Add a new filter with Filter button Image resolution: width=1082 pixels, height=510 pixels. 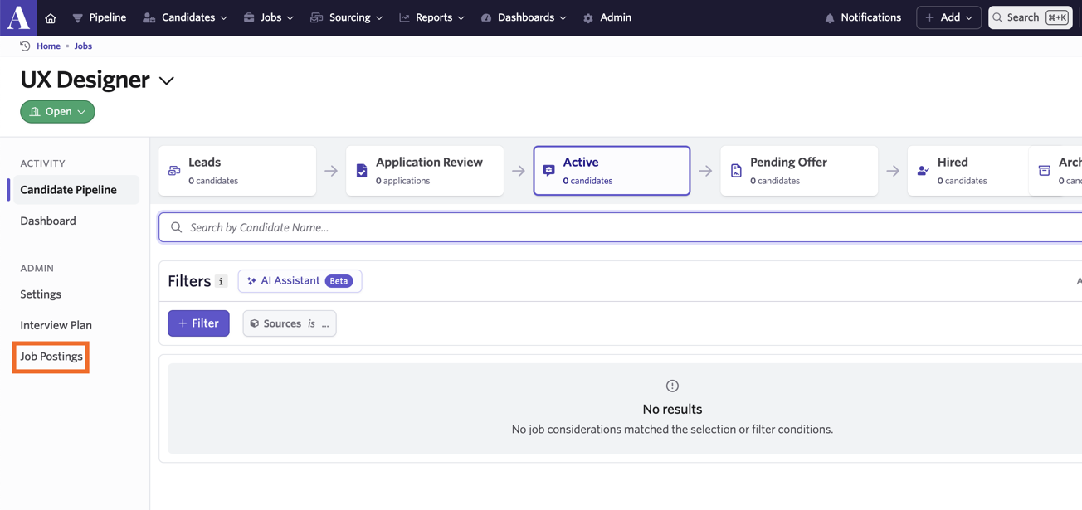click(198, 323)
